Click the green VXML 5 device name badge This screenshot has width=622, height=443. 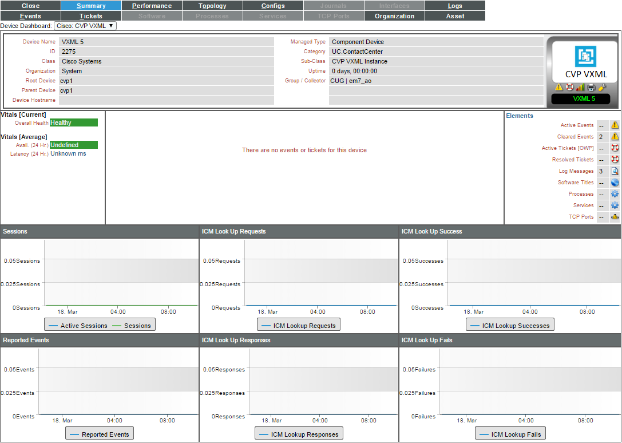click(x=581, y=99)
